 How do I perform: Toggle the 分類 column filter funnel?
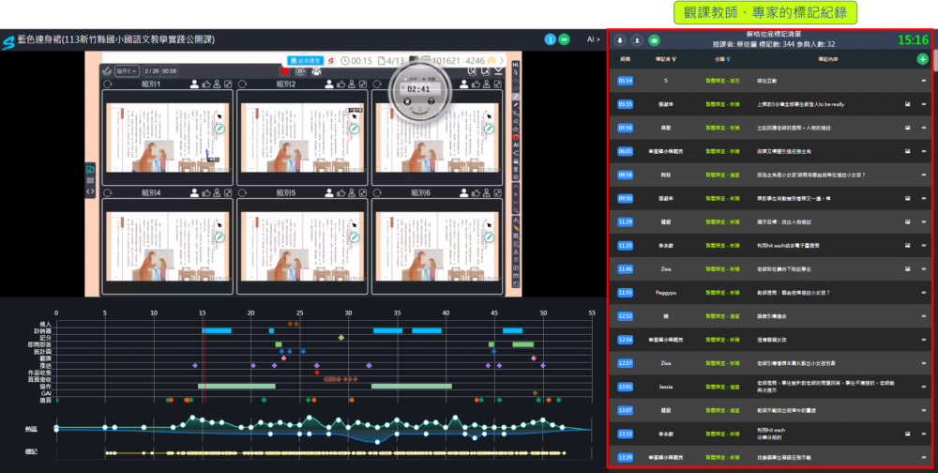coord(726,59)
